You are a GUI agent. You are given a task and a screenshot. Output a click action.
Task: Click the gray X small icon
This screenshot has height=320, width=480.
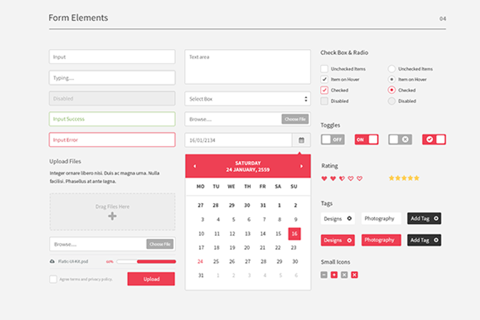point(344,275)
